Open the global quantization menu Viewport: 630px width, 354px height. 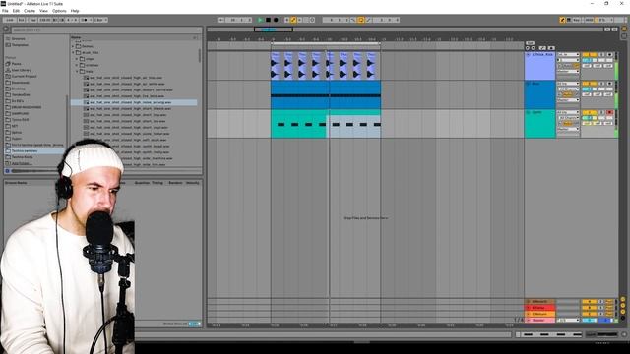coord(100,20)
